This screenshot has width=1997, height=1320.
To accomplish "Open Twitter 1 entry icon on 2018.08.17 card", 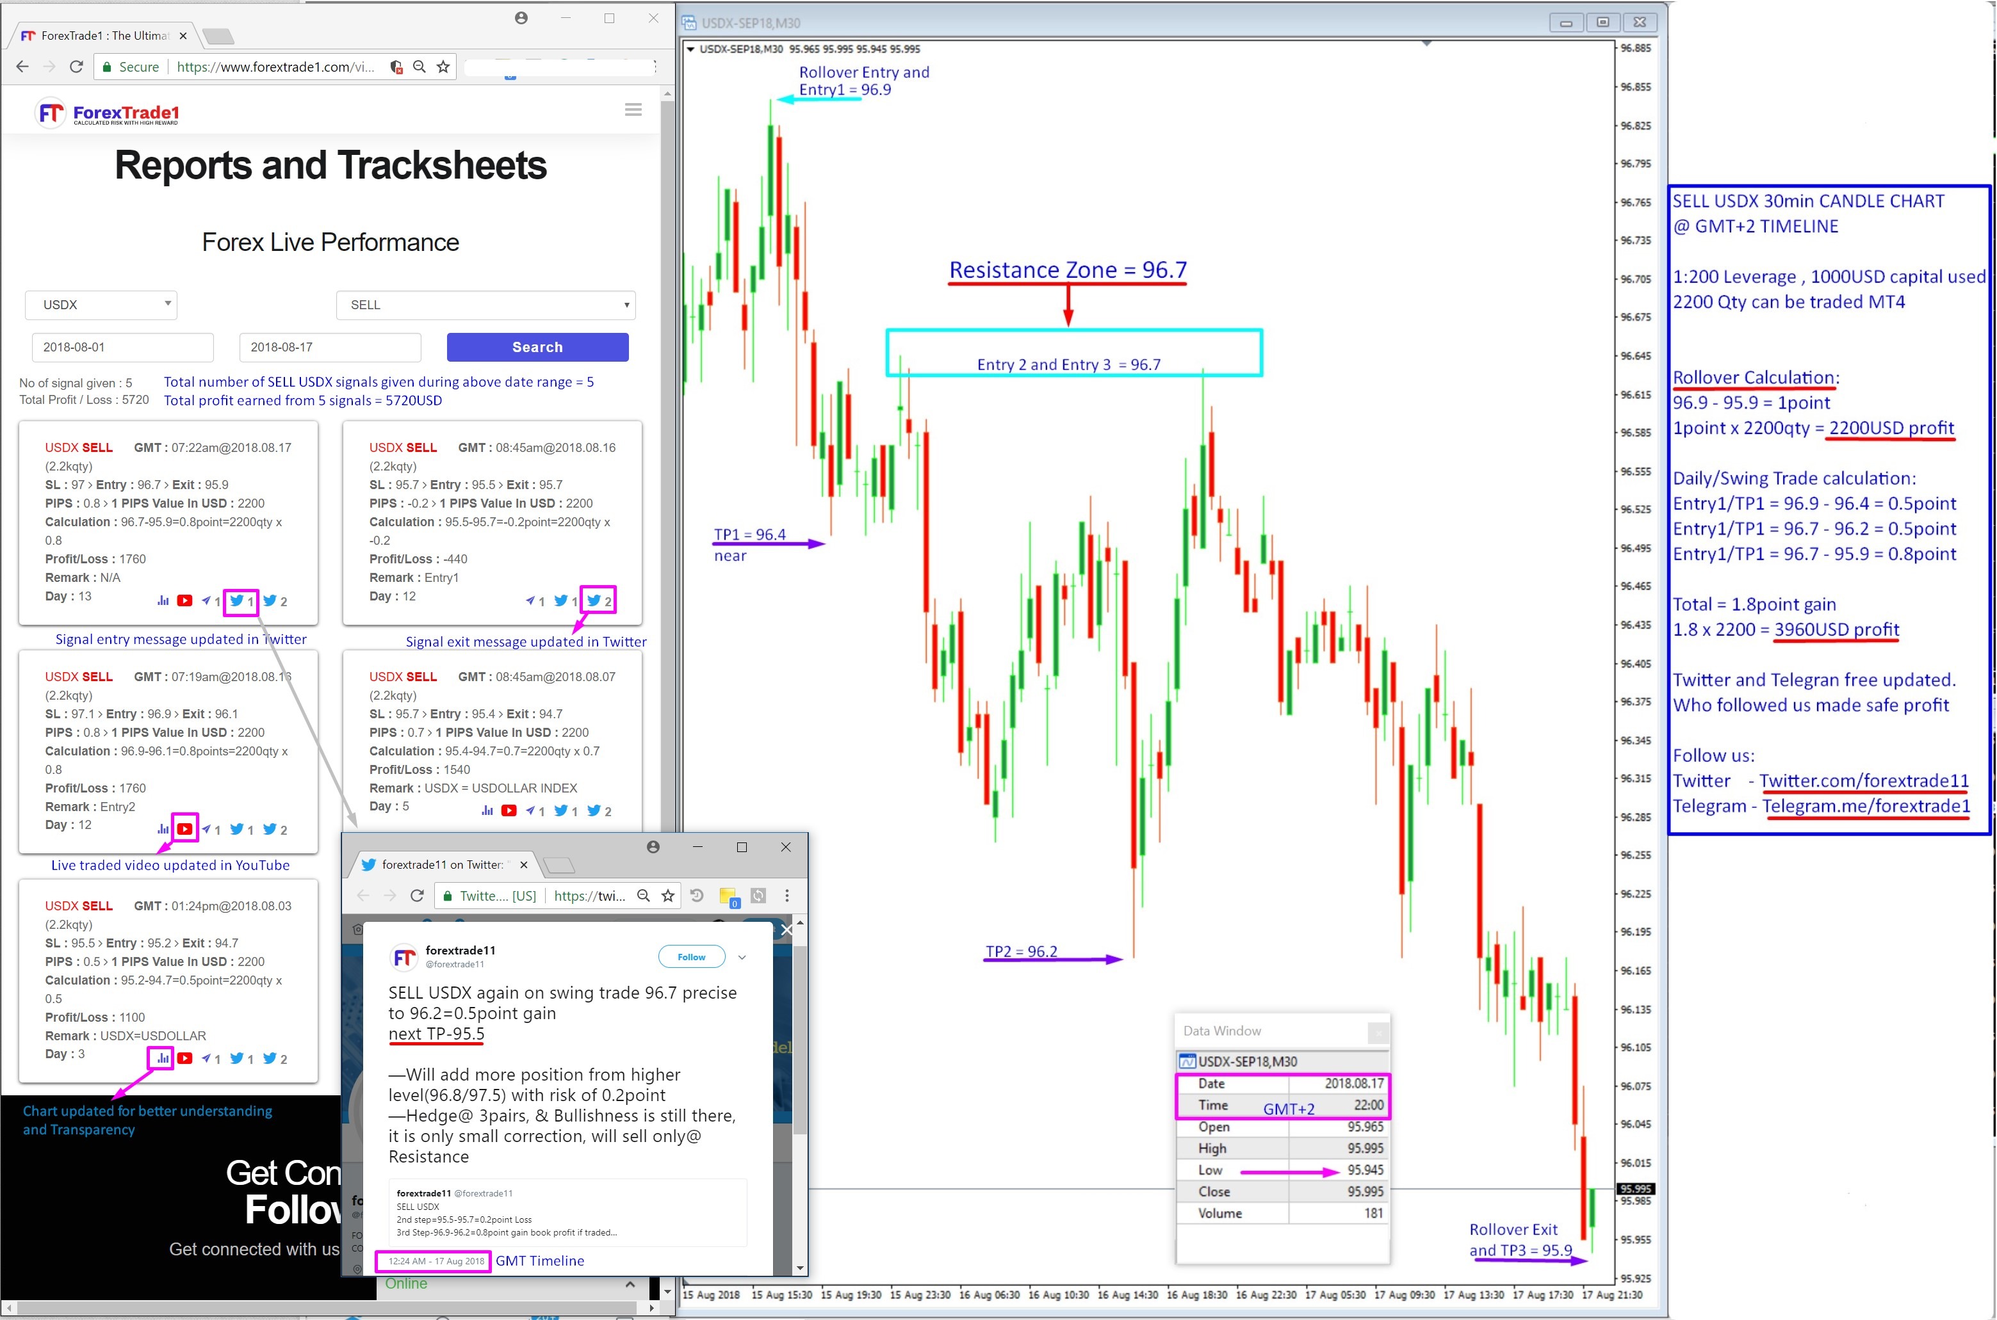I will tap(241, 601).
